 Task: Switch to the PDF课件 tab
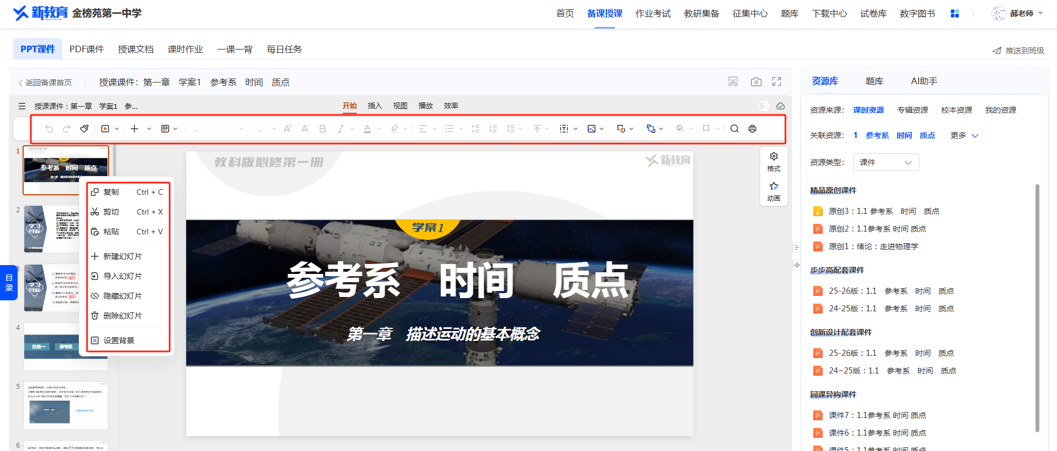pyautogui.click(x=86, y=49)
